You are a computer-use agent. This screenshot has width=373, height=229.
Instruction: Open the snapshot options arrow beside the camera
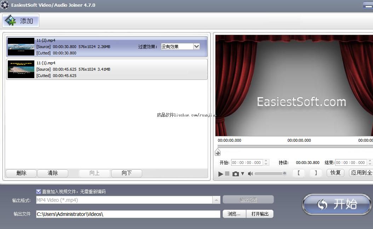pos(242,174)
